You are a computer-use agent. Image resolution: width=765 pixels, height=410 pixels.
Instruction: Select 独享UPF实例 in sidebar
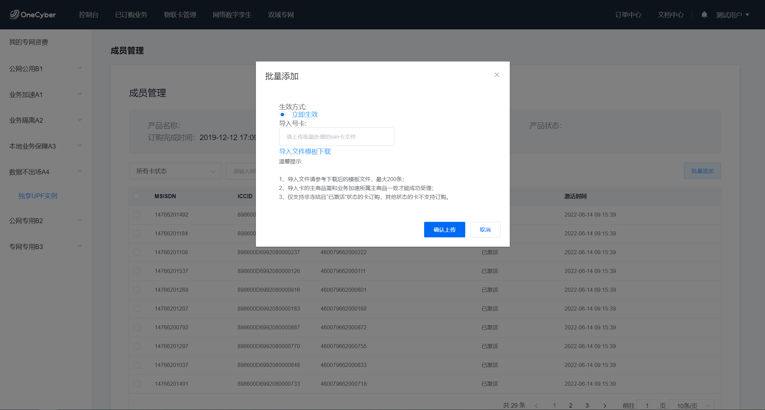pos(38,196)
